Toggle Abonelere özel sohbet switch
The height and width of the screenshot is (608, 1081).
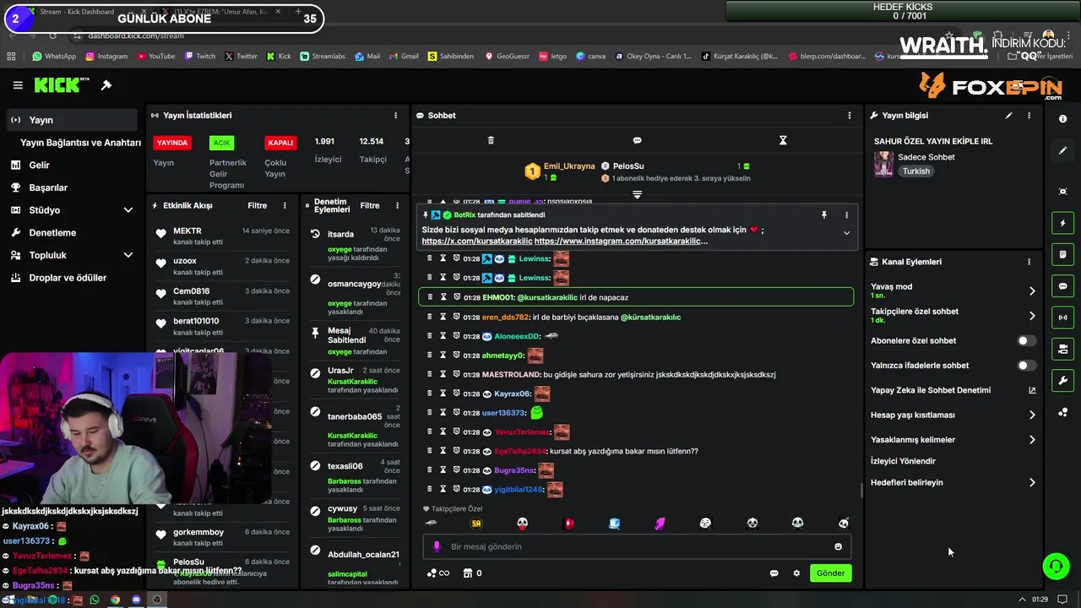(x=1026, y=341)
